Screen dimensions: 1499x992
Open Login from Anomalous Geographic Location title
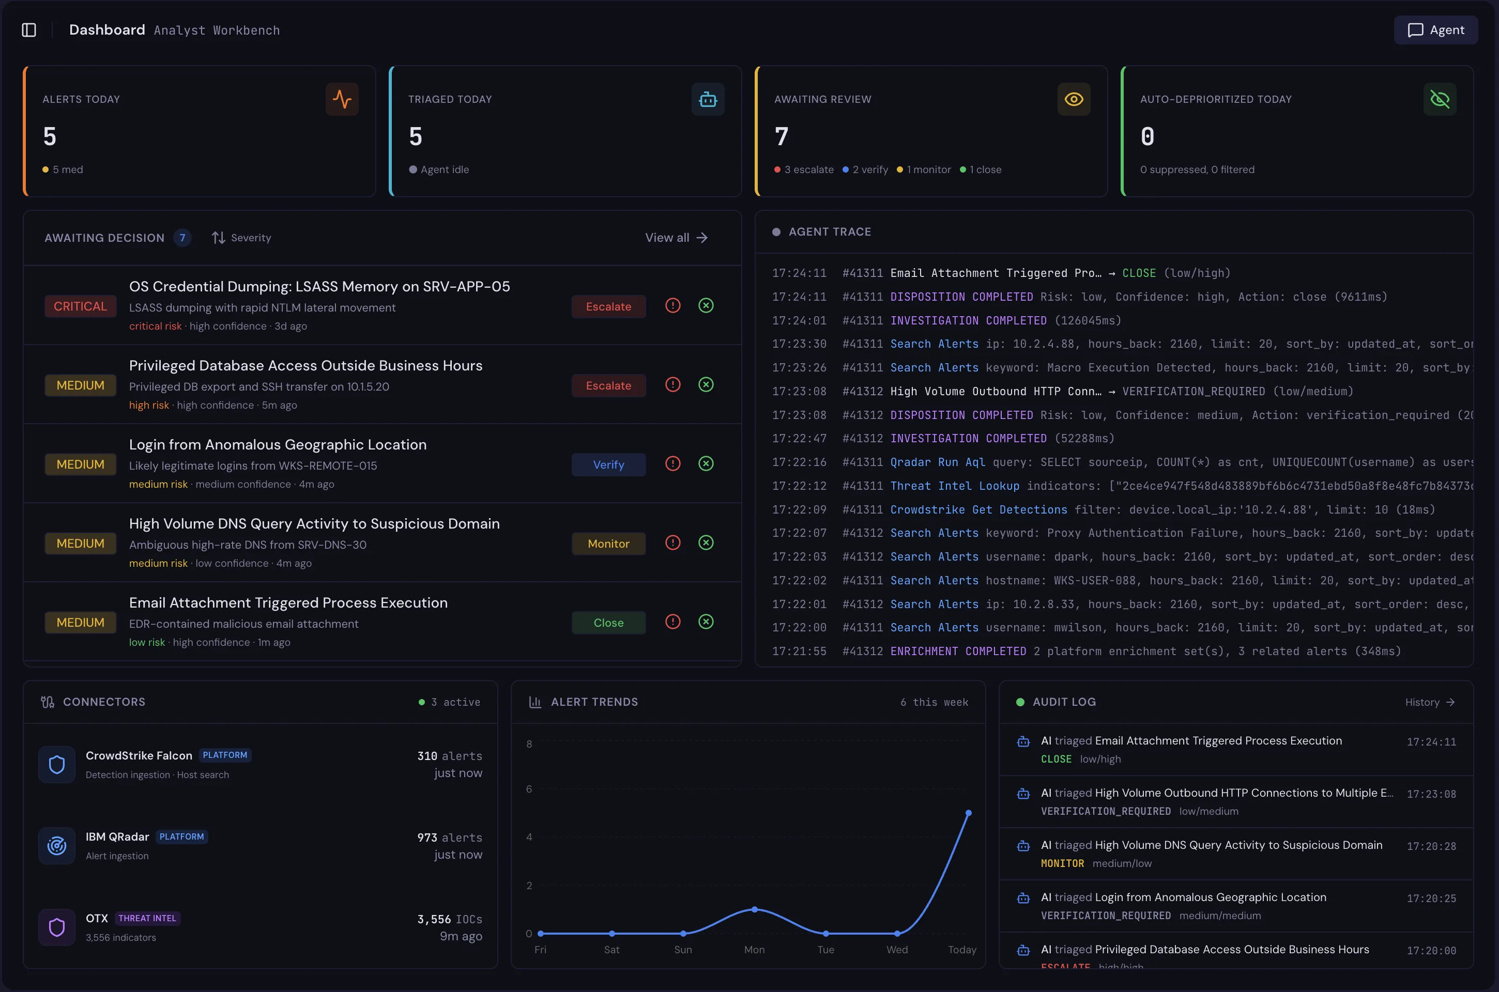(278, 445)
